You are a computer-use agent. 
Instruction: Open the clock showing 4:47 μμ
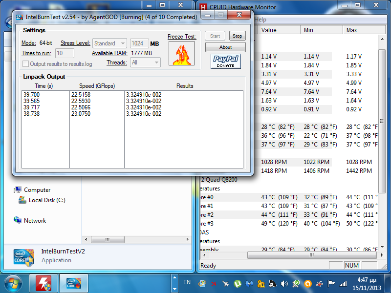pos(367,284)
